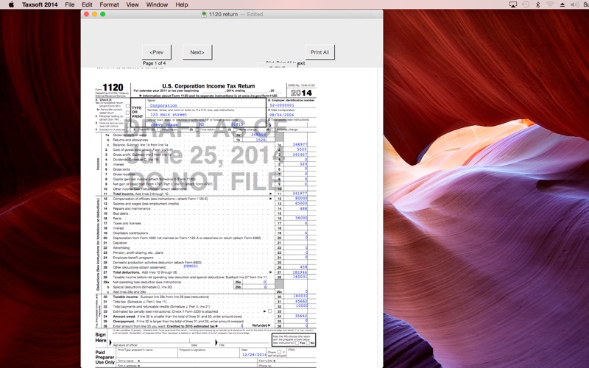Image resolution: width=589 pixels, height=368 pixels.
Task: Tick the Form 2220 attached checkbox on line 33
Action: [269, 311]
